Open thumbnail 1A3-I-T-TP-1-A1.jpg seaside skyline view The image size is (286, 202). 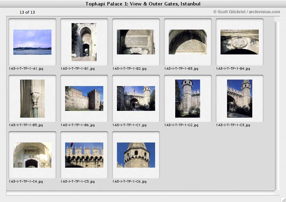(32, 42)
